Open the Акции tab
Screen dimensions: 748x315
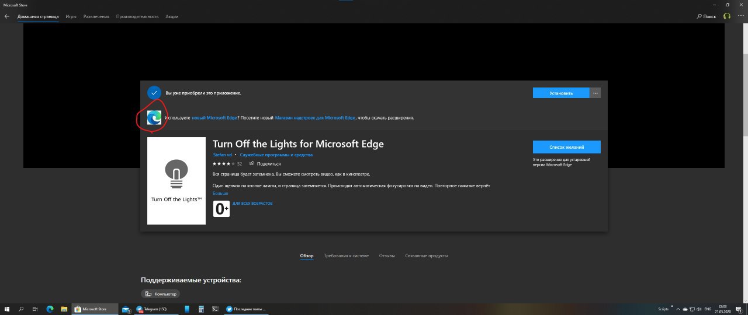click(x=172, y=16)
